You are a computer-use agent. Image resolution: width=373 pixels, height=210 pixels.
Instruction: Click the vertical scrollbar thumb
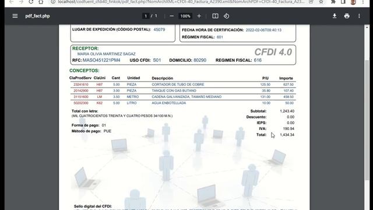(x=367, y=120)
